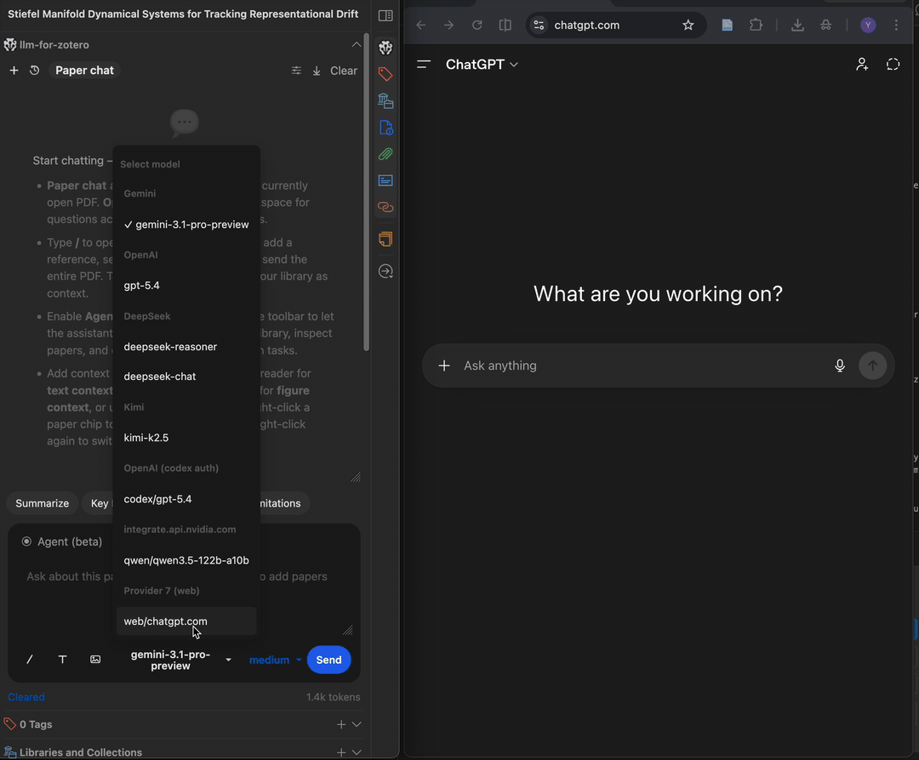The image size is (919, 760).
Task: Open the Abstract panel icon in side rail
Action: point(385,180)
